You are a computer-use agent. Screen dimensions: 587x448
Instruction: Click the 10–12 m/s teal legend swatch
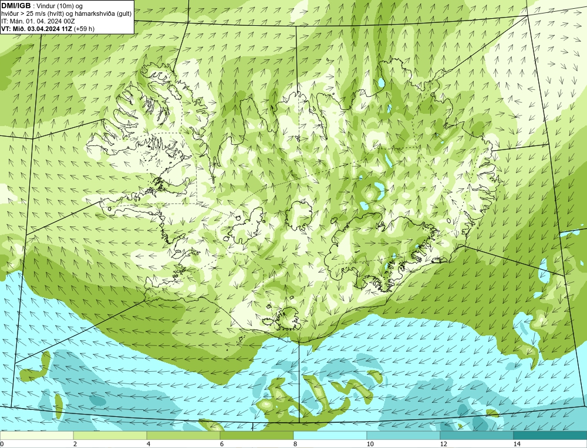[x=404, y=435]
